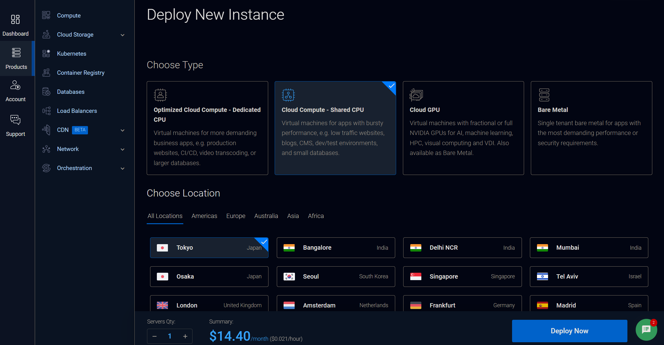Select the Singapore location

(462, 276)
